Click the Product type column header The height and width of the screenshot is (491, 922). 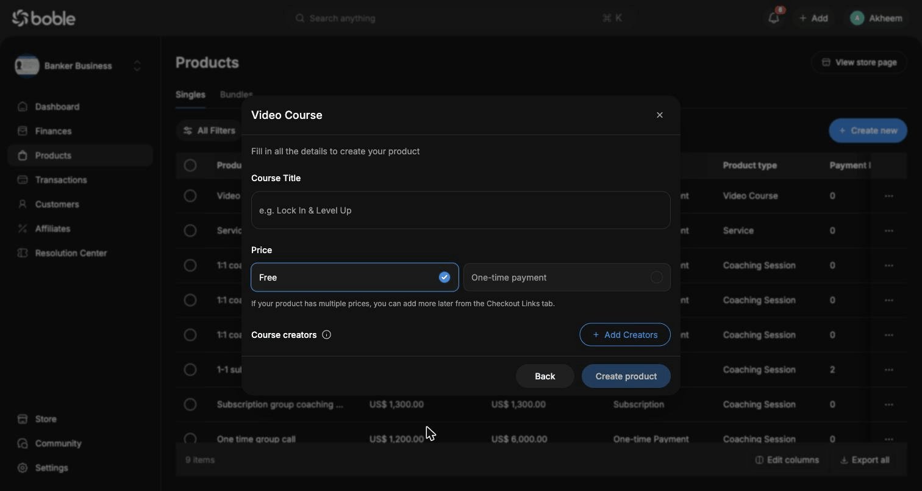coord(749,165)
